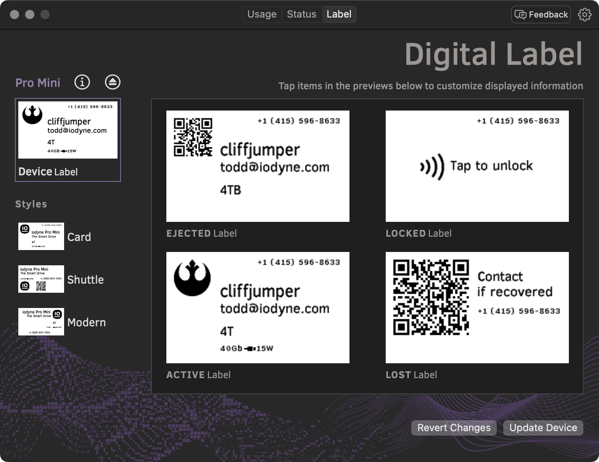
Task: Click Revert Changes button
Action: 454,428
